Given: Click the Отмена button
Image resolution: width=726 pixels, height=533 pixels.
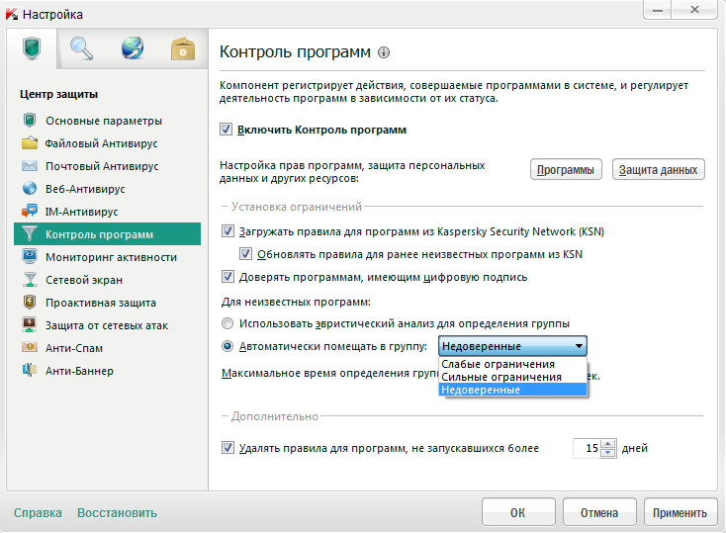Looking at the screenshot, I should pos(599,512).
